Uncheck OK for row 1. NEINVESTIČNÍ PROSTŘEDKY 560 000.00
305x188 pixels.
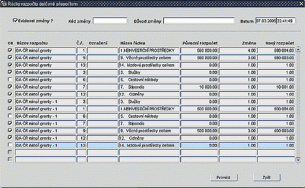(x=10, y=50)
